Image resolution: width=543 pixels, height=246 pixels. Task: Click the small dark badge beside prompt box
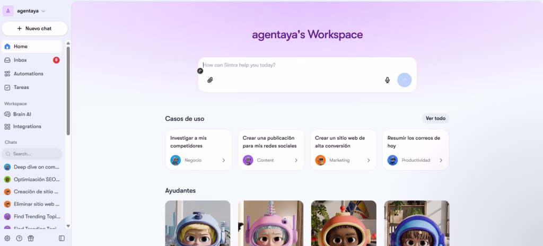pyautogui.click(x=200, y=71)
